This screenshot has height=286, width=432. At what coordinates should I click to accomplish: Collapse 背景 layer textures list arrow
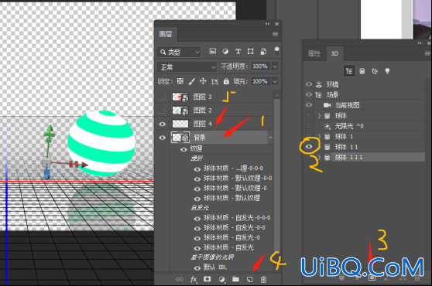[270, 138]
